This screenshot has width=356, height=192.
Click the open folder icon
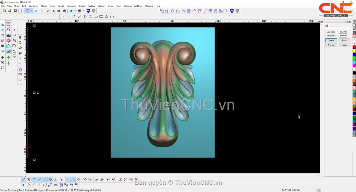(x=10, y=11)
